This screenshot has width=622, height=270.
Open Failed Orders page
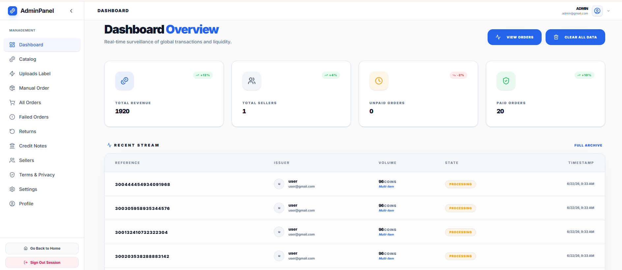(42, 117)
